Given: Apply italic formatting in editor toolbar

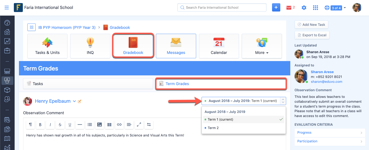Looking at the screenshot, I should tap(50, 125).
